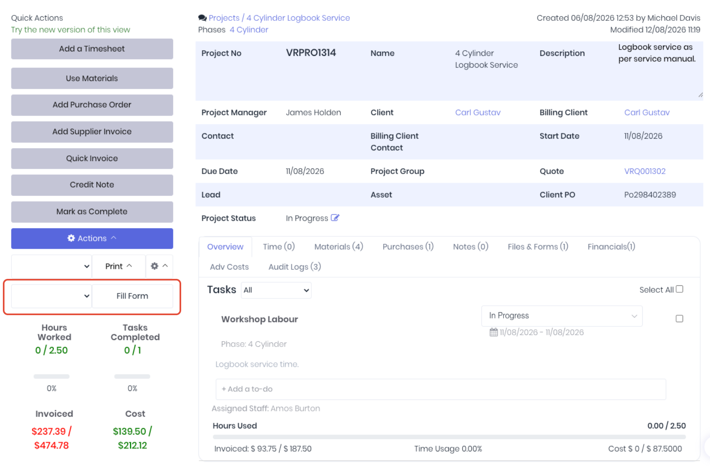Open the Files & Forms (1) tab
Viewport: 710px width, 466px height.
pyautogui.click(x=538, y=247)
